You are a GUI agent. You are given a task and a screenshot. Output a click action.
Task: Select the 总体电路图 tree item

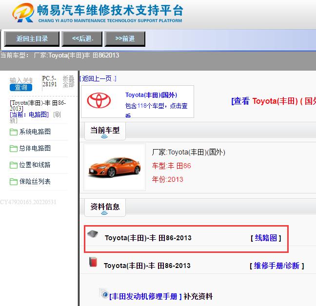35,148
